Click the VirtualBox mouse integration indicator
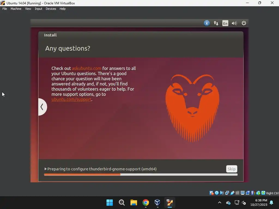Screen dimensions: 279x209 click(x=258, y=193)
